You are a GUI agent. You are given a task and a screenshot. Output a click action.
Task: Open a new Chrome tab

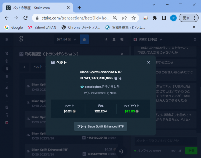click(79, 8)
